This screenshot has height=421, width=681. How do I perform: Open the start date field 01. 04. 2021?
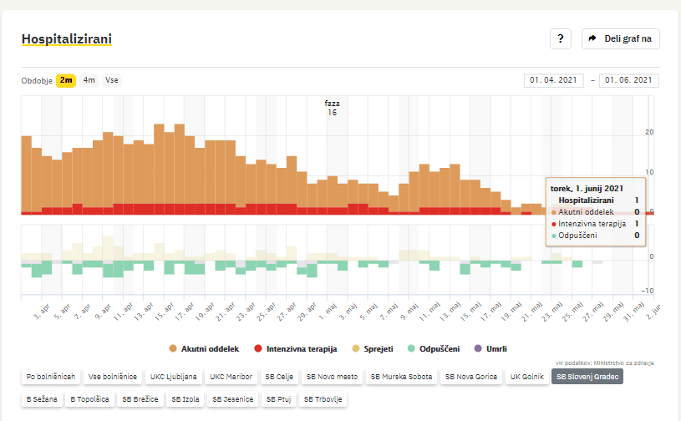click(554, 80)
